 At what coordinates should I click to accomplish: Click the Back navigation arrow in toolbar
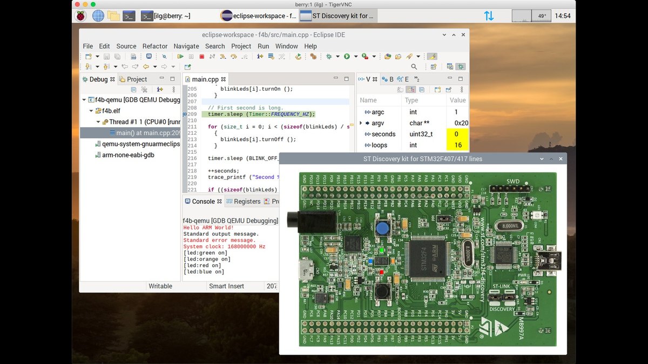coord(146,67)
